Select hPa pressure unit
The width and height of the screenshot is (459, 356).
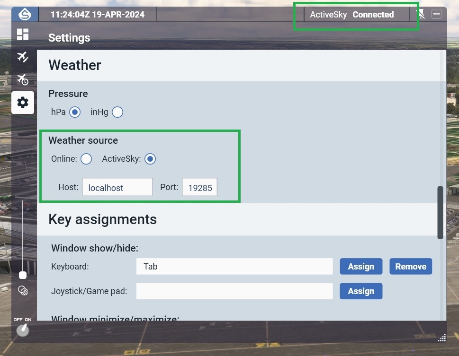click(75, 112)
